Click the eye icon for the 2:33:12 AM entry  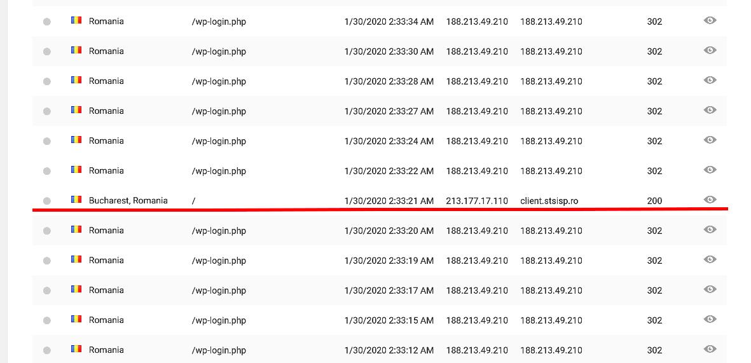710,350
